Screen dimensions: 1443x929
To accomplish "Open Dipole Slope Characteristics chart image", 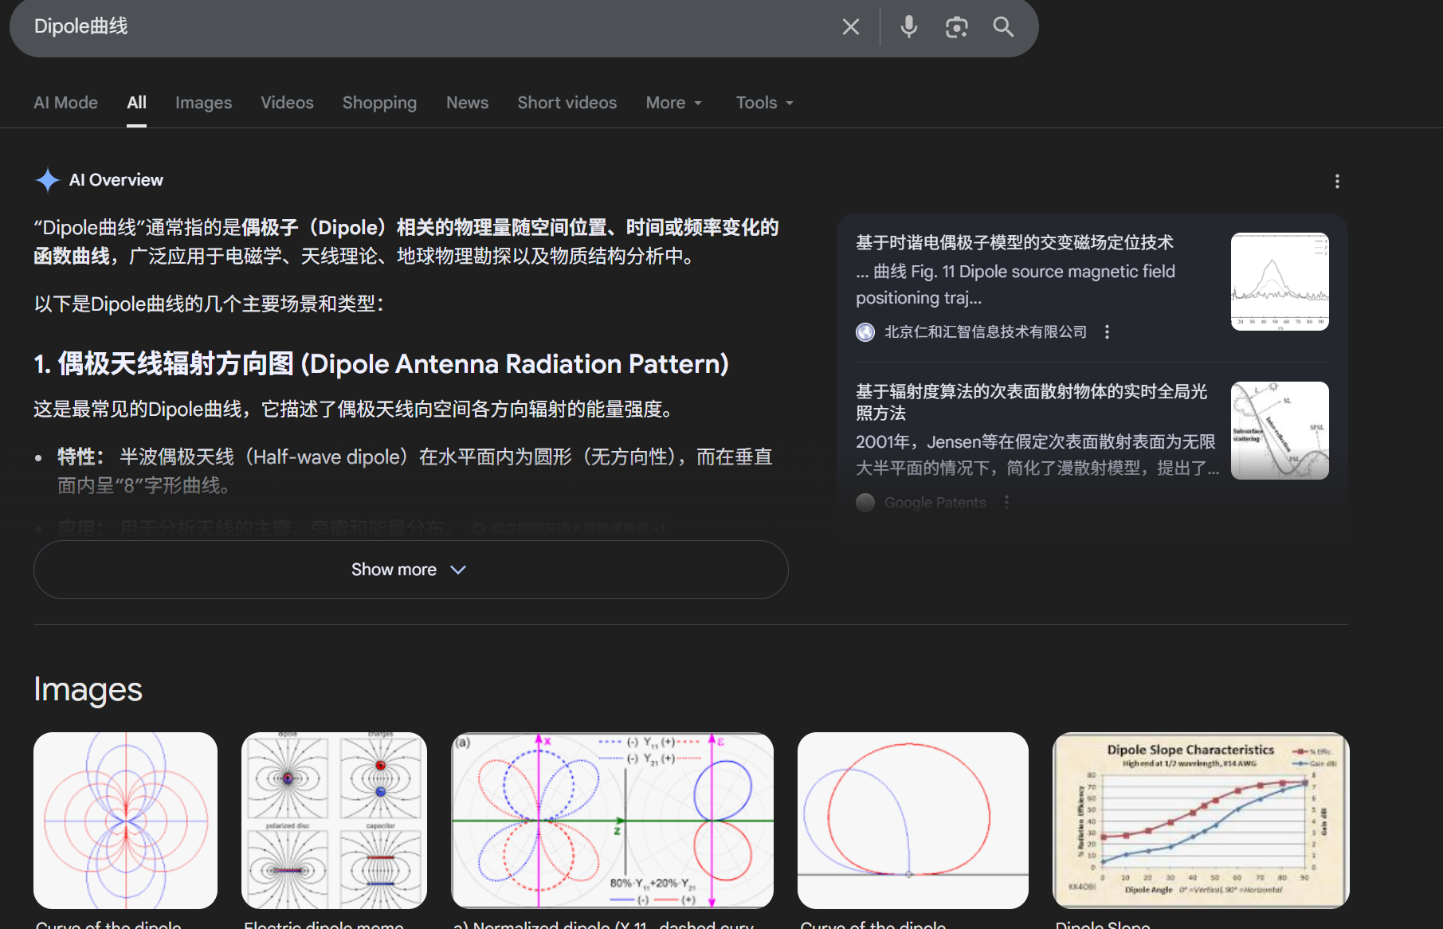I will (1201, 820).
